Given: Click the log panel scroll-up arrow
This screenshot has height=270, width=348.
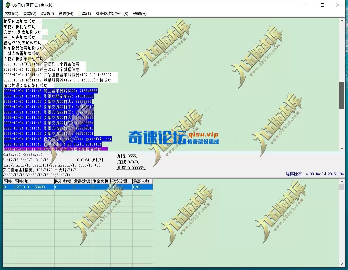Looking at the screenshot, I should pos(342,21).
